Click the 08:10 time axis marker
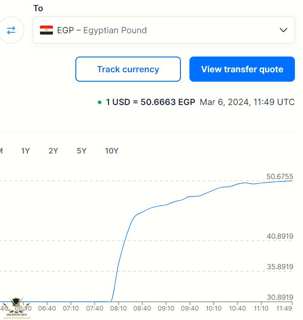Screen dimensions: 303x320 118,309
